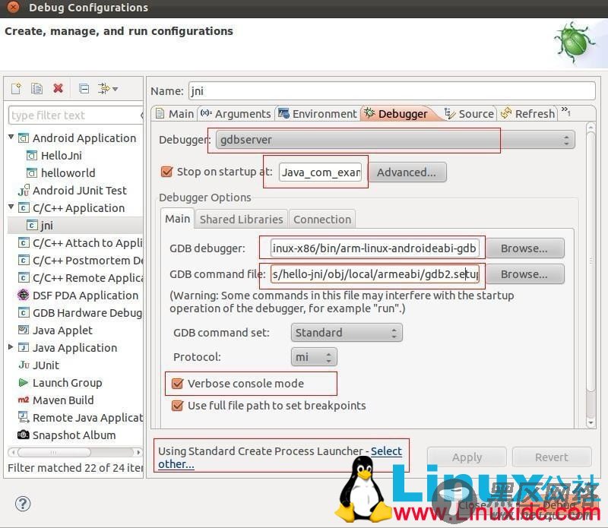Click the GDB debugger path field
608x528 pixels.
pos(375,248)
